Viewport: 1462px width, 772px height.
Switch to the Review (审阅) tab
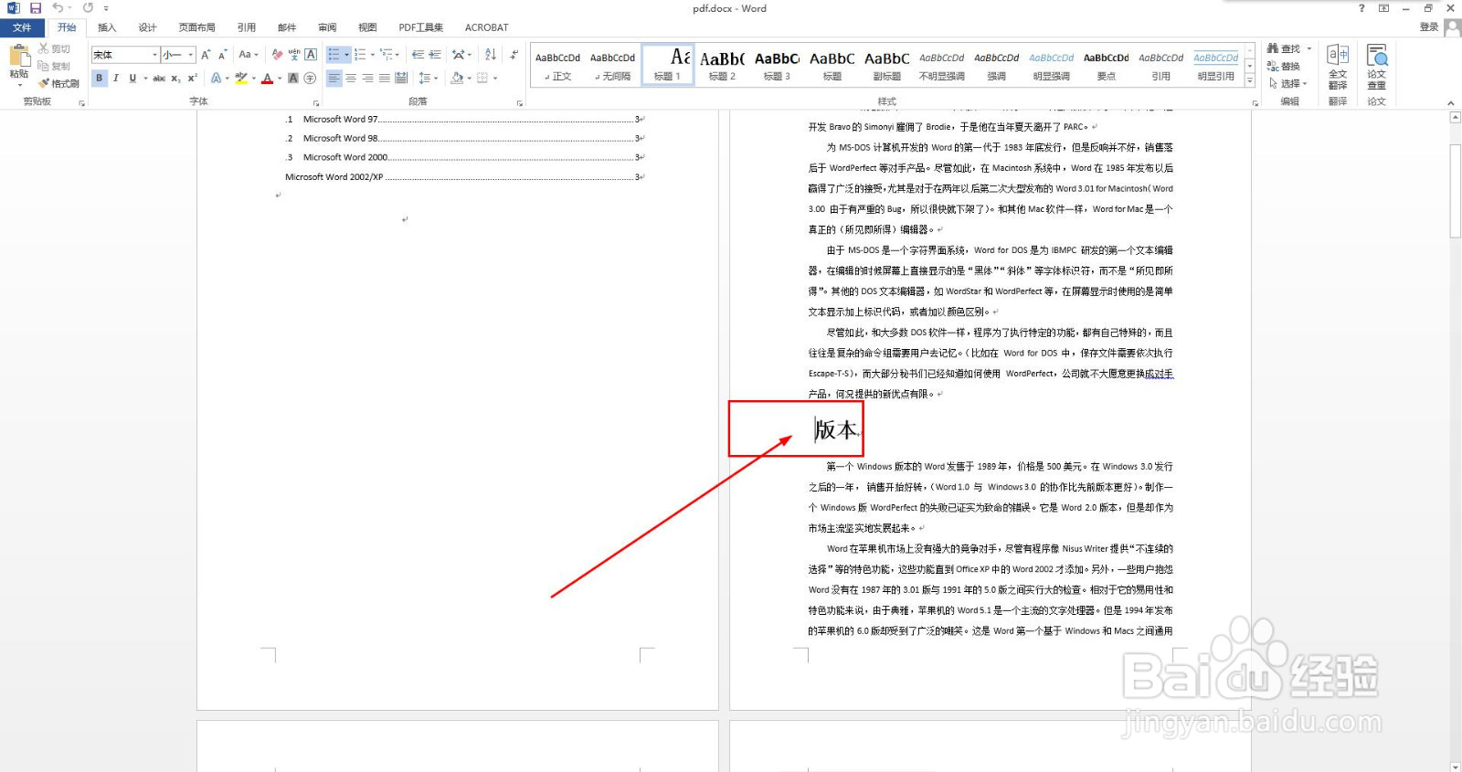coord(327,27)
